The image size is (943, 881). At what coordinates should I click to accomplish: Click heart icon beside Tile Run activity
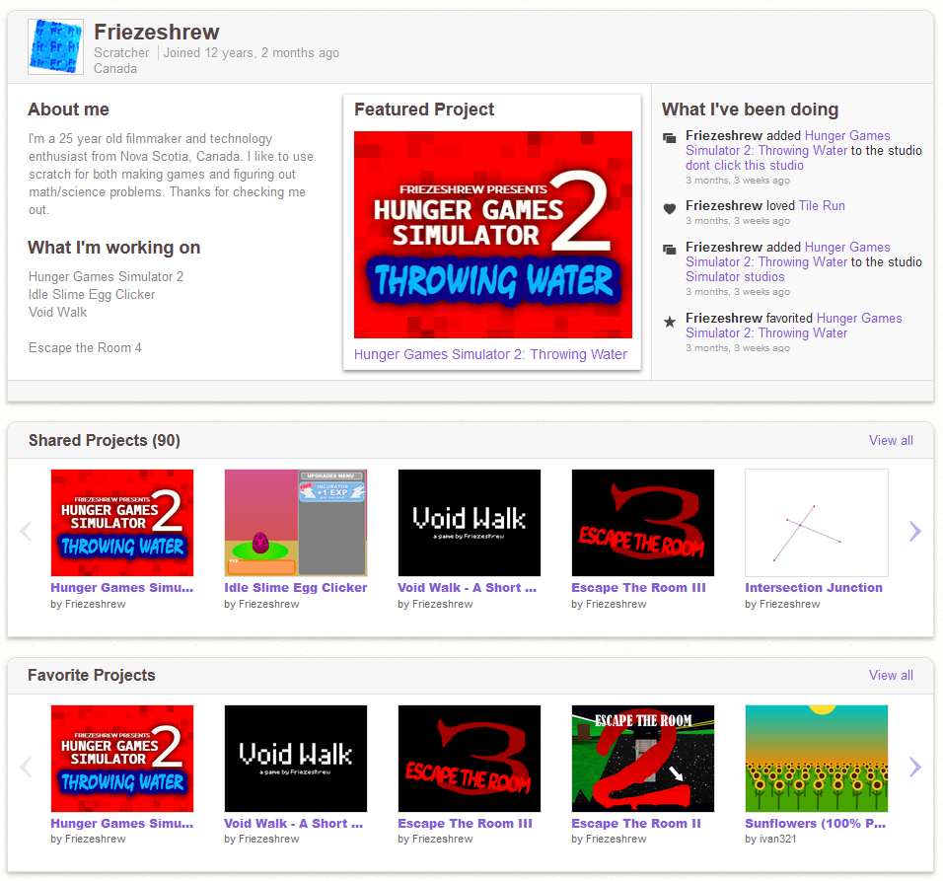[670, 209]
